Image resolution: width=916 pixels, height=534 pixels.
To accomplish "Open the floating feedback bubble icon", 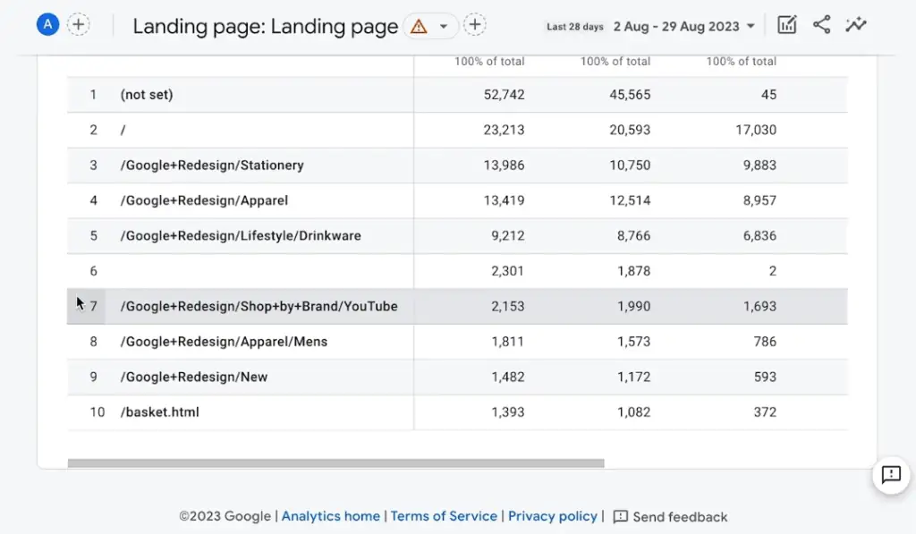I will (891, 476).
